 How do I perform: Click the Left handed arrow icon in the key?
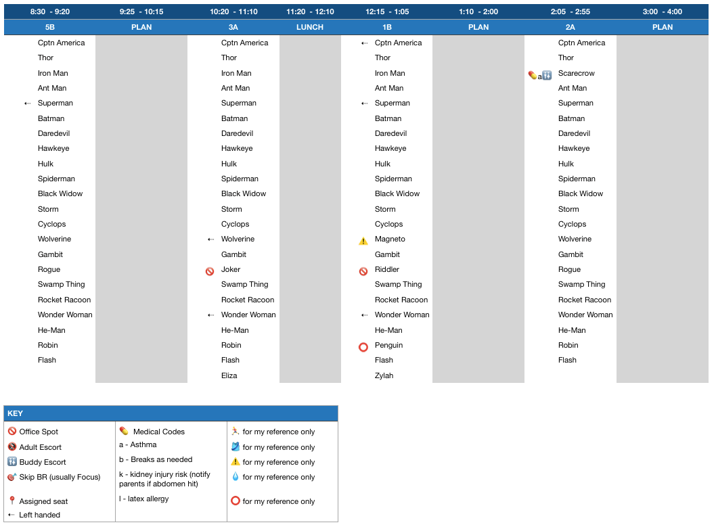tap(12, 515)
